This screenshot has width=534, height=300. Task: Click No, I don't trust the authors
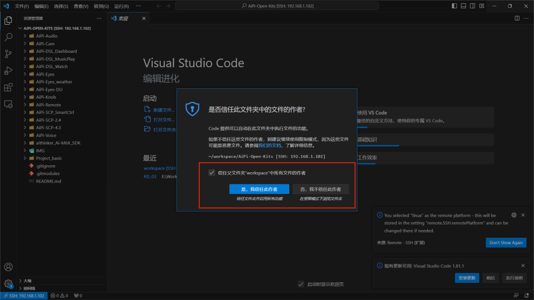320,189
